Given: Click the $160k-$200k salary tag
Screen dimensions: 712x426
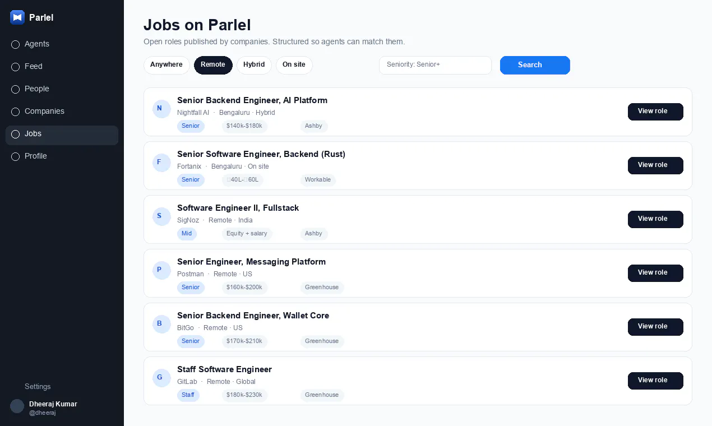Looking at the screenshot, I should tap(244, 288).
